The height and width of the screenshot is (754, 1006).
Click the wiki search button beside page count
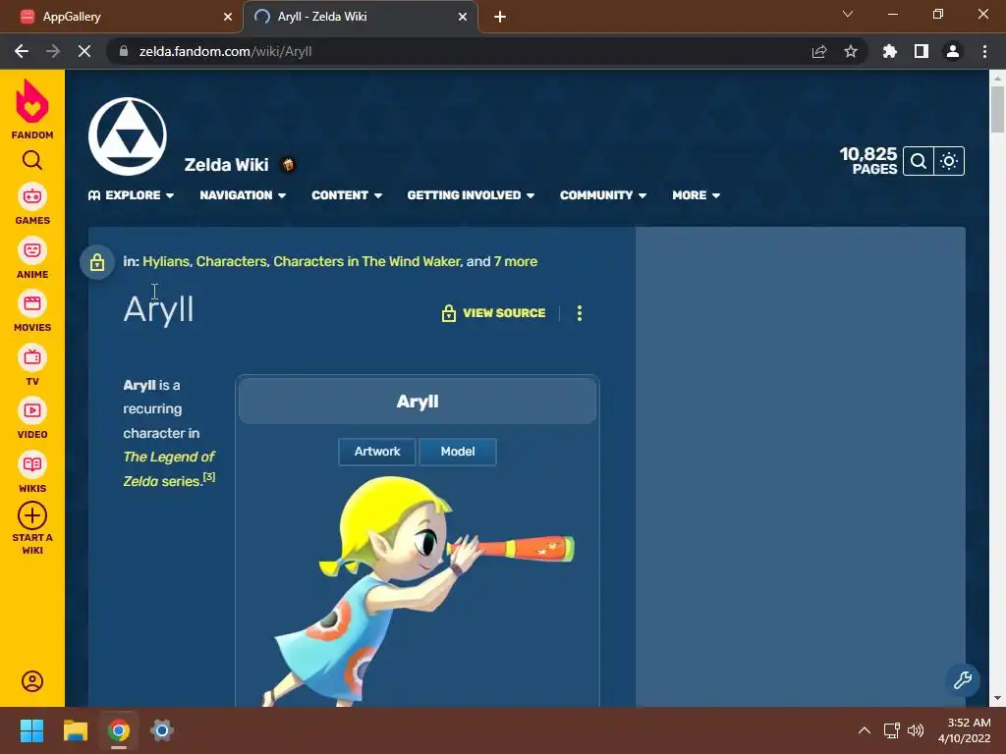click(x=919, y=161)
